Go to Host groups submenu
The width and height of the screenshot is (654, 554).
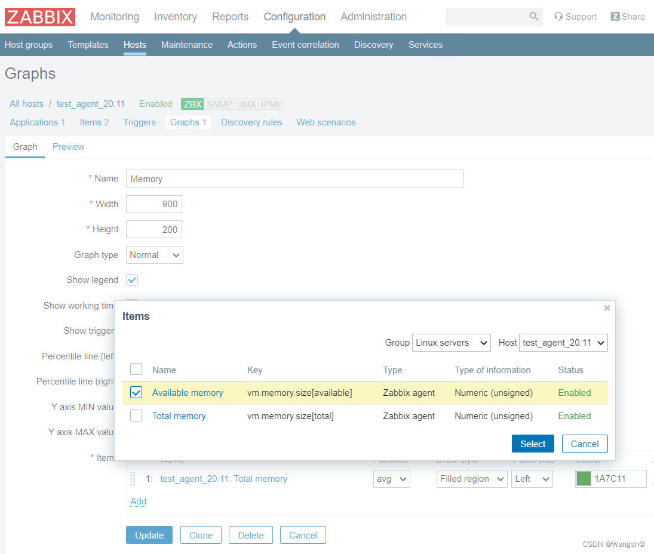coord(29,45)
